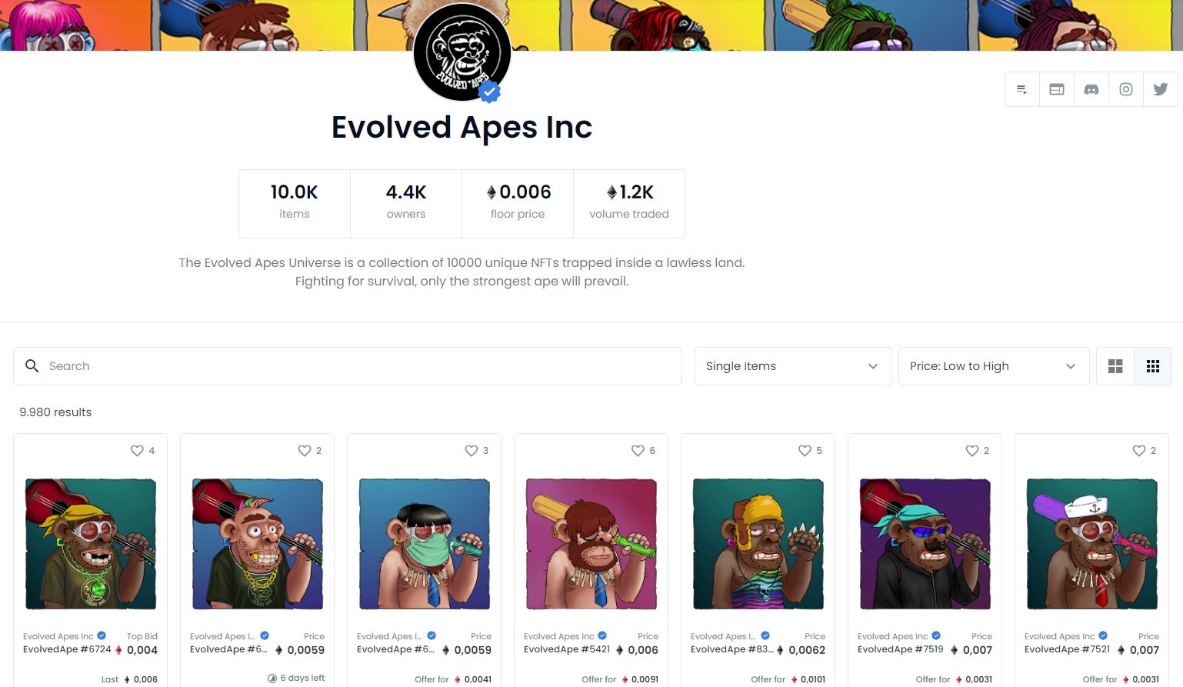Screen dimensions: 1183x687
Task: Open Evolved Apes Inc link on #5421 card
Action: point(559,636)
